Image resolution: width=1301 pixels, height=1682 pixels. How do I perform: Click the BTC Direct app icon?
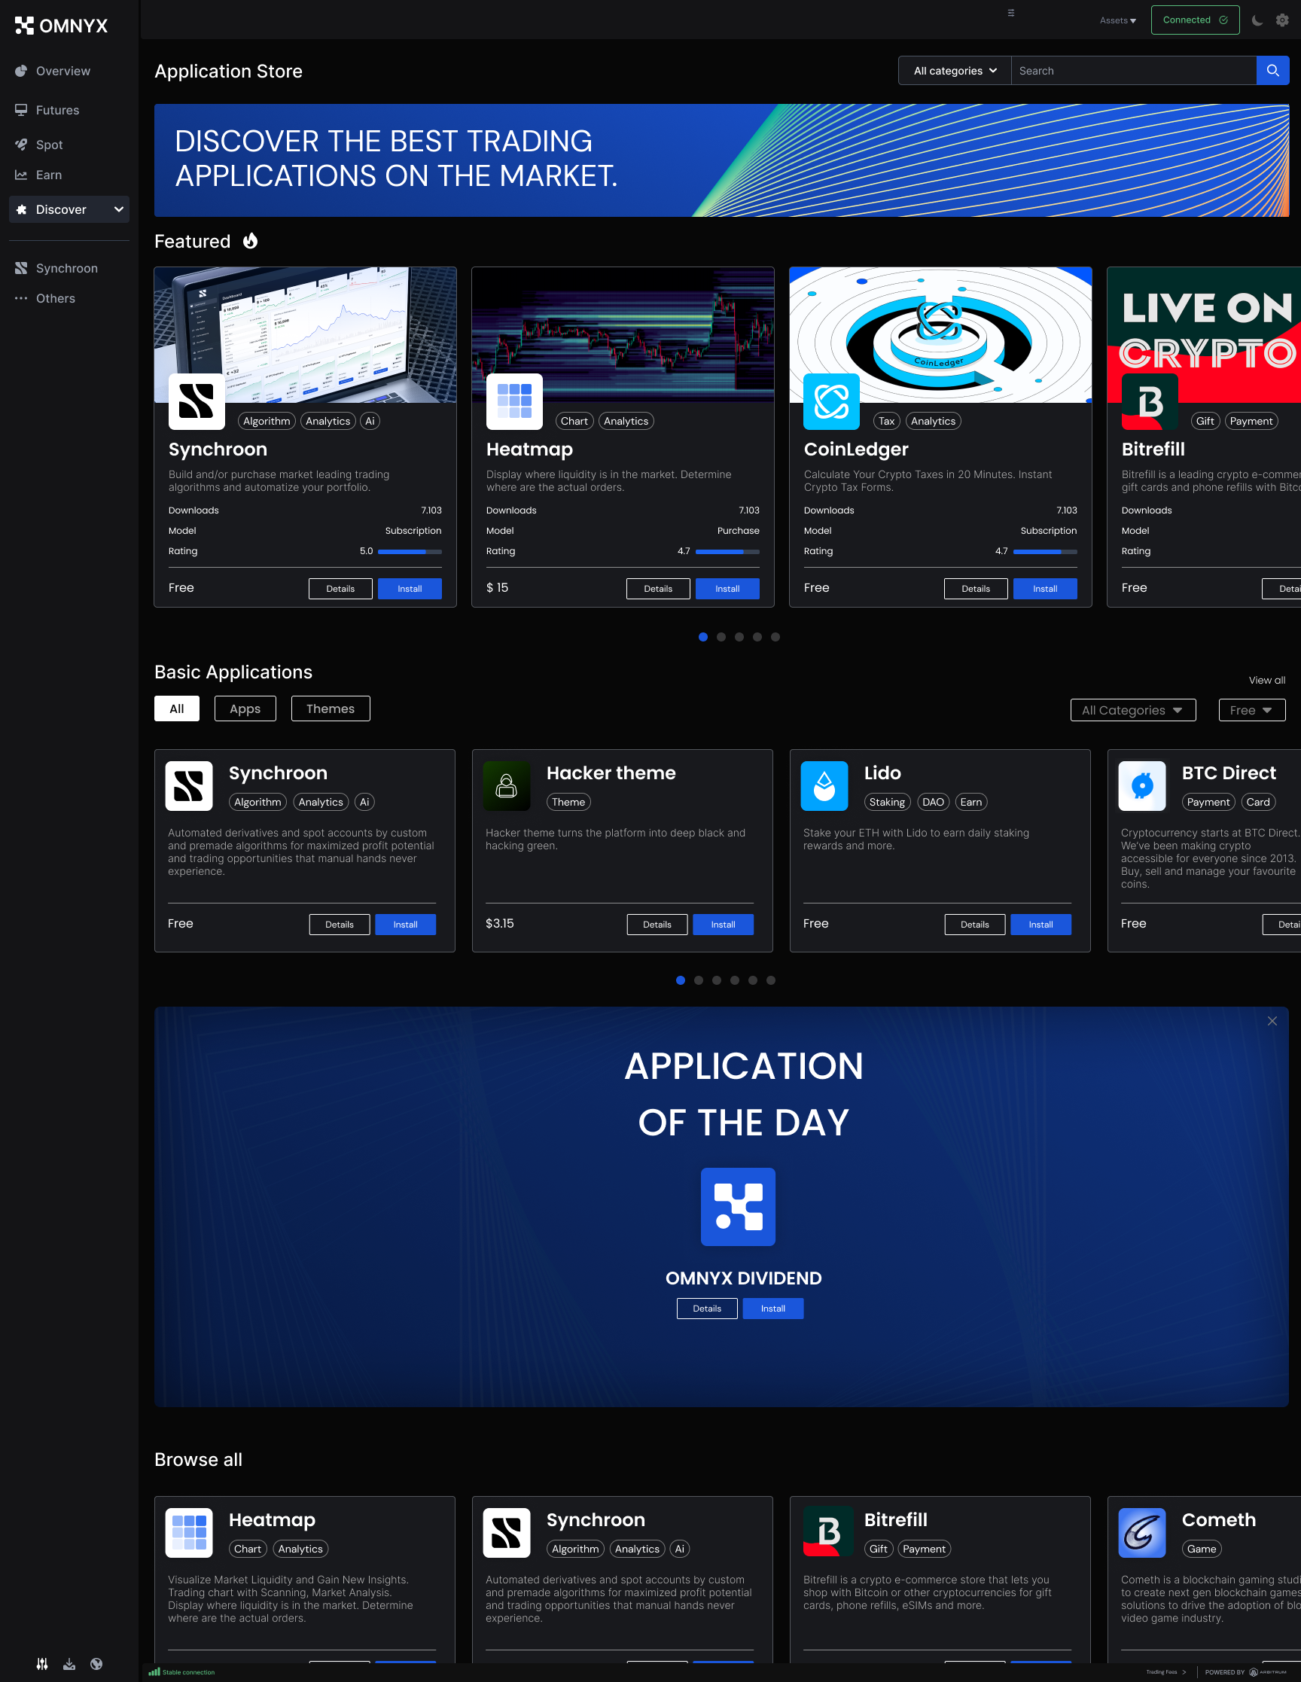pyautogui.click(x=1142, y=786)
